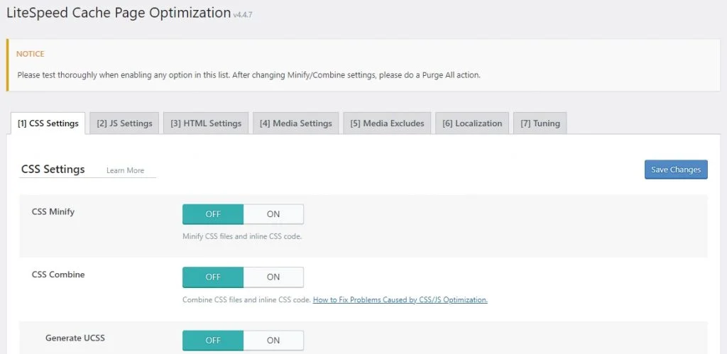Click the Save Changes button
This screenshot has height=354, width=727.
[x=676, y=170]
